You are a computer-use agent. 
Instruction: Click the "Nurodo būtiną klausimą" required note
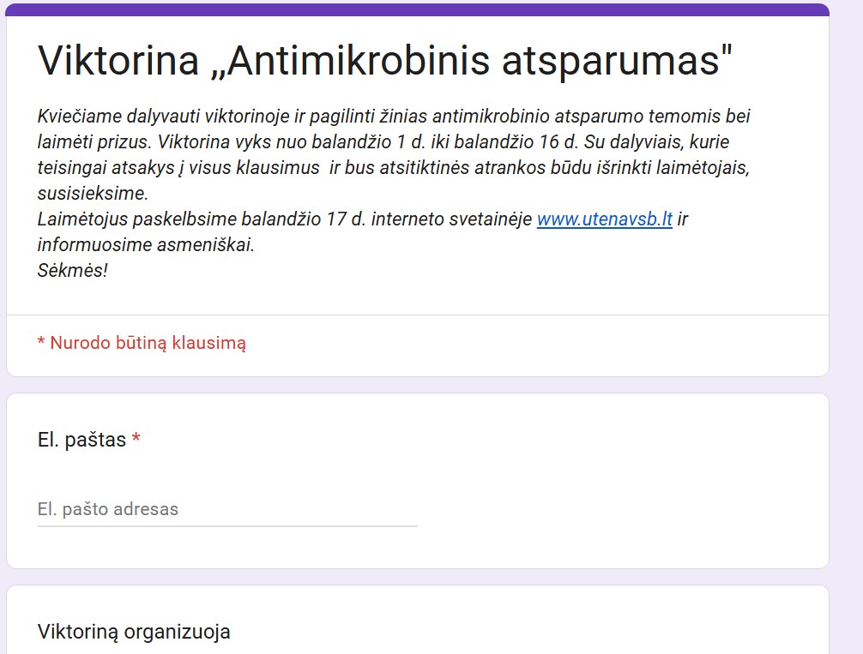click(x=148, y=344)
